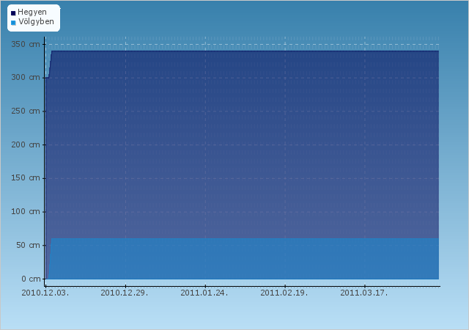The width and height of the screenshot is (469, 330).
Task: Click the 2010.12.29. date label
Action: tap(125, 293)
